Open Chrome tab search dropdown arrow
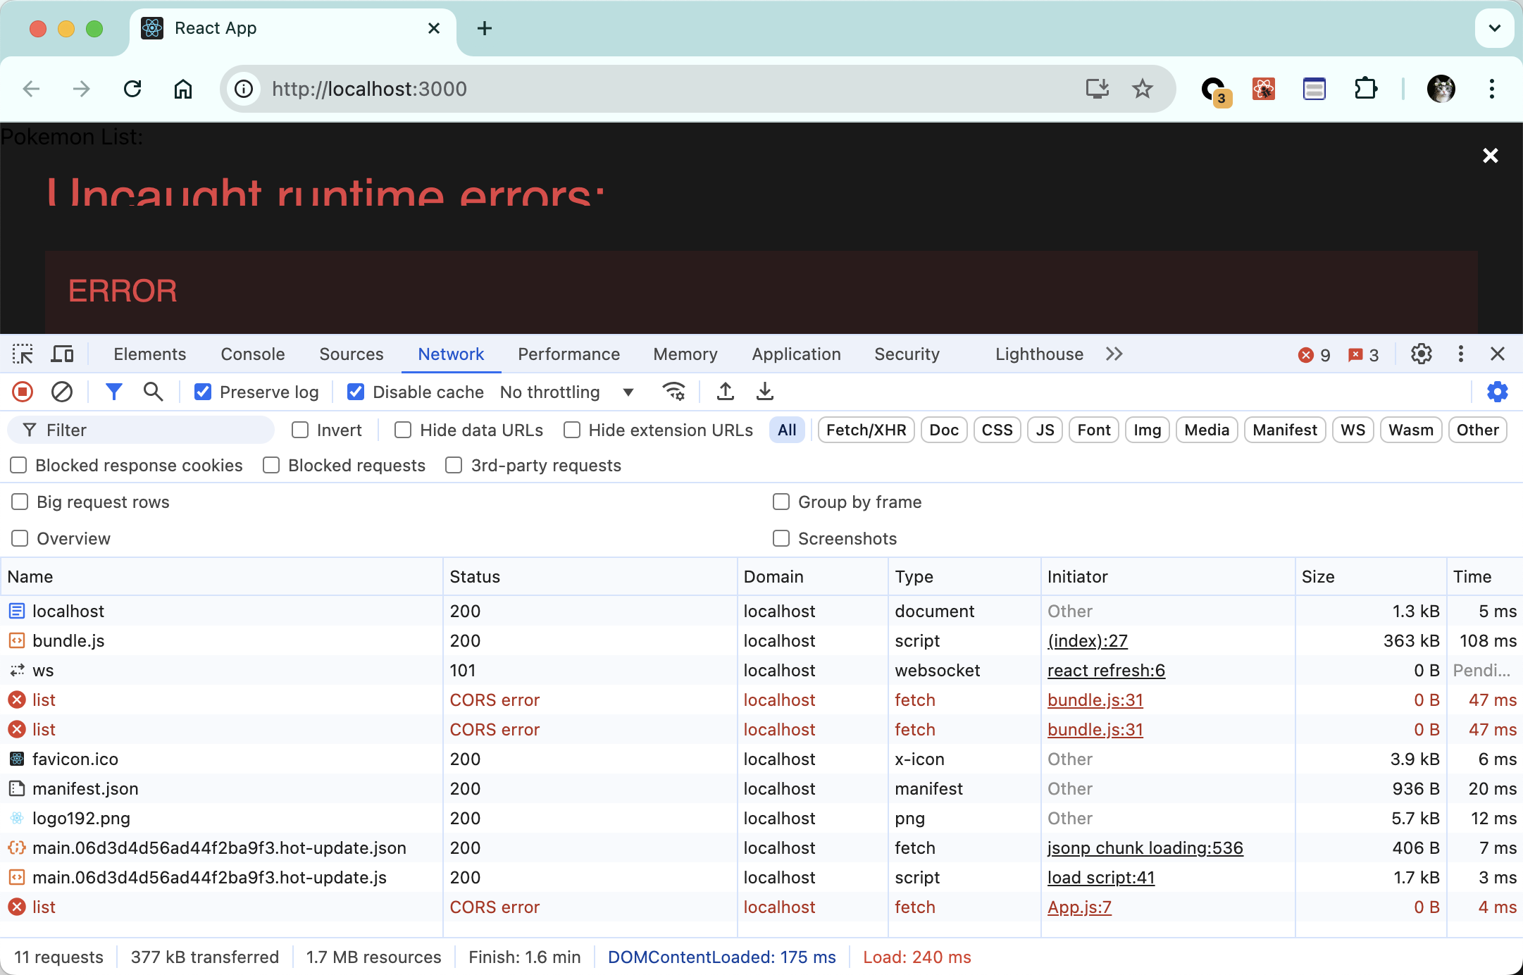The width and height of the screenshot is (1523, 975). (x=1494, y=28)
